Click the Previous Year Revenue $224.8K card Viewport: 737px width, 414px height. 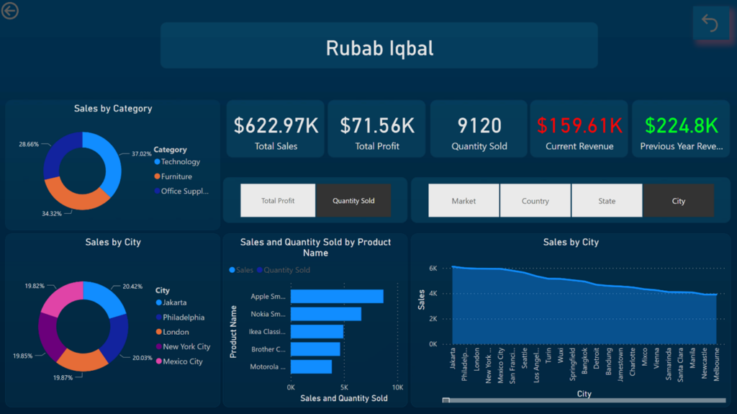pyautogui.click(x=681, y=130)
